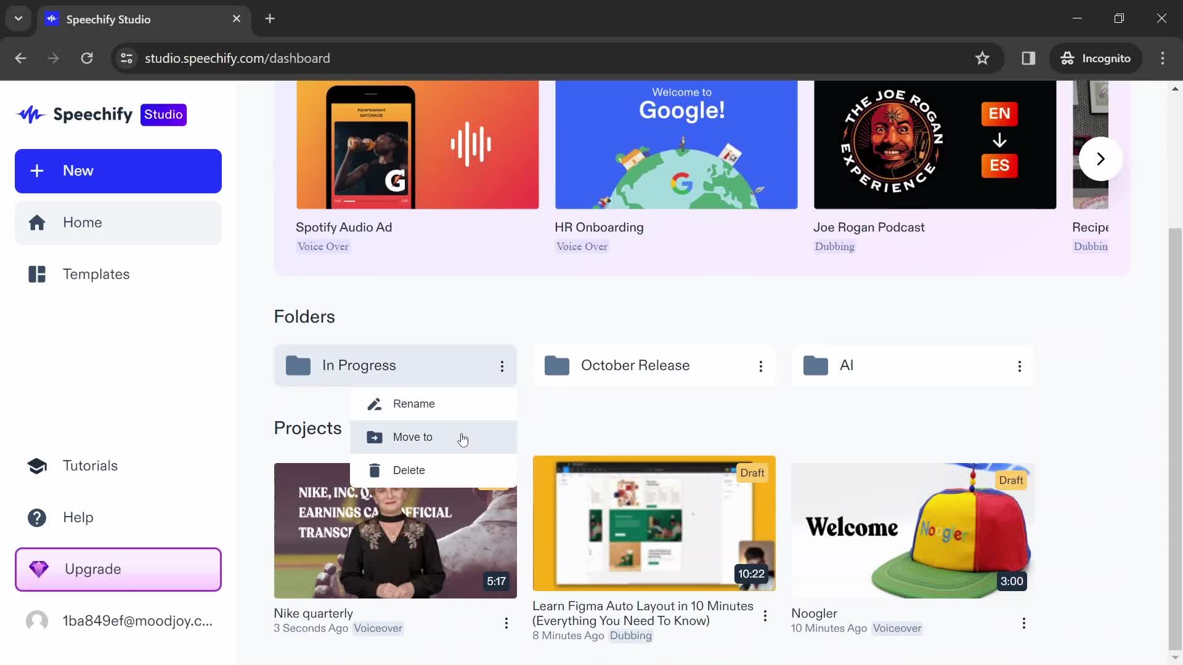
Task: Click the Dubbing tag on Learn Figma
Action: [x=631, y=635]
